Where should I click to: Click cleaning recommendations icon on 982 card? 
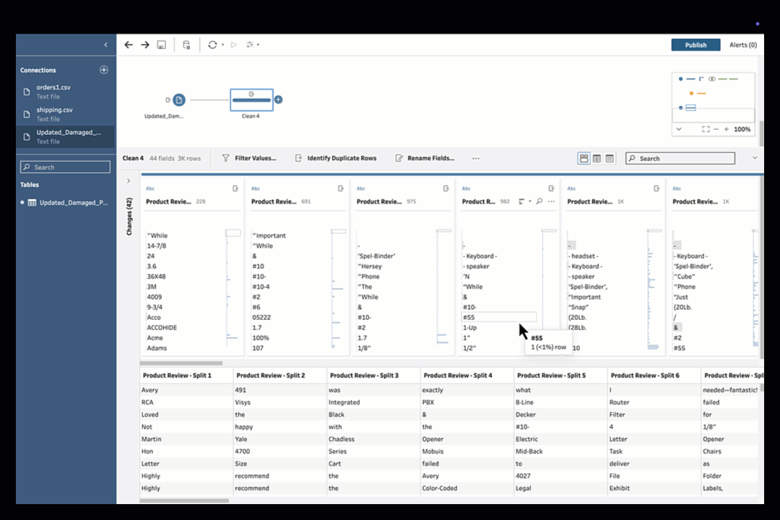pos(551,188)
